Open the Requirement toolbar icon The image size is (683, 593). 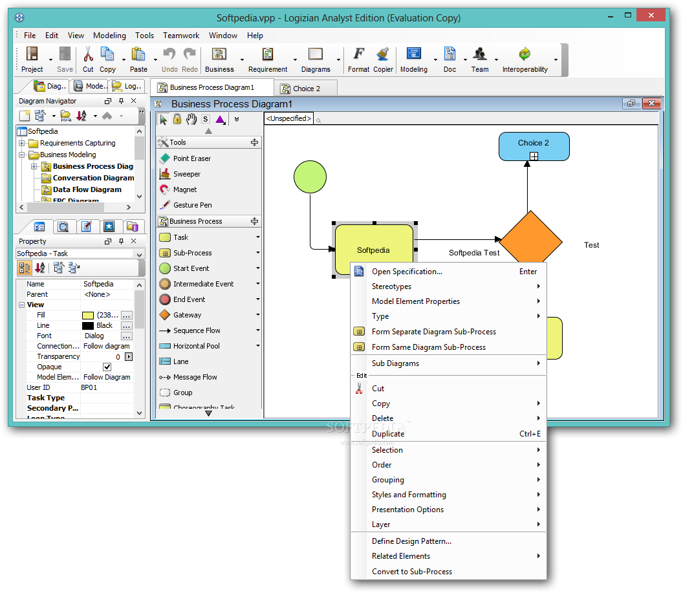coord(268,54)
